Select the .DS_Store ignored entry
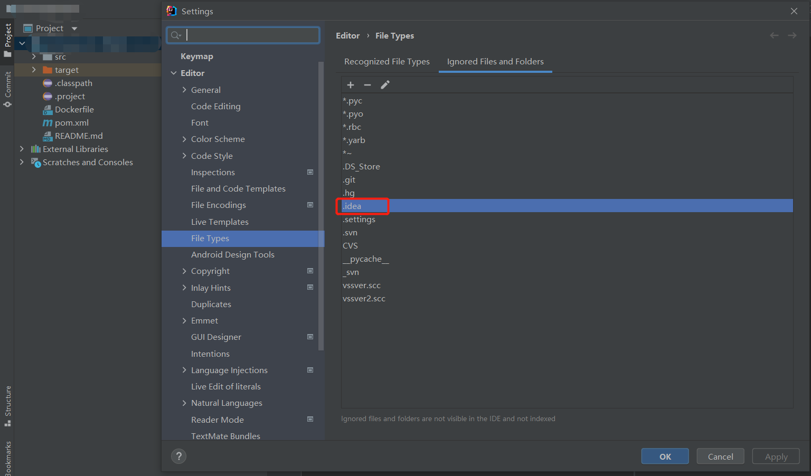 (x=567, y=166)
